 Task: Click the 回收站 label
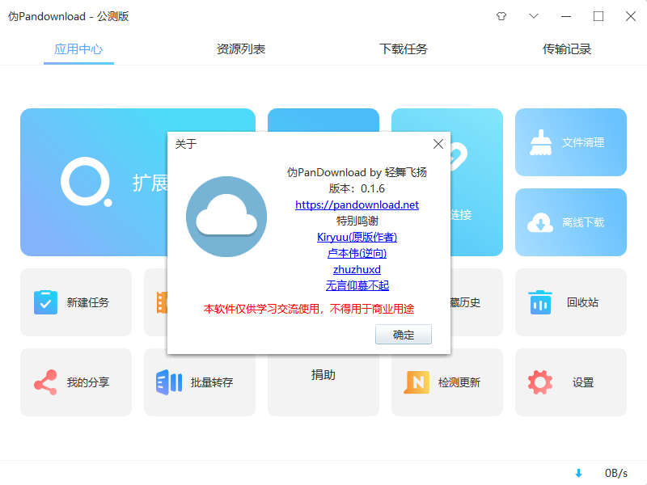582,302
